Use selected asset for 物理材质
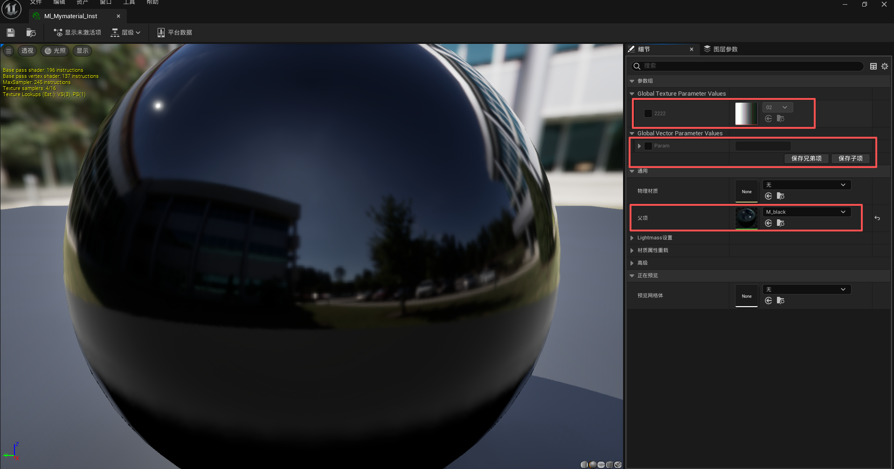The width and height of the screenshot is (894, 469). coord(769,196)
